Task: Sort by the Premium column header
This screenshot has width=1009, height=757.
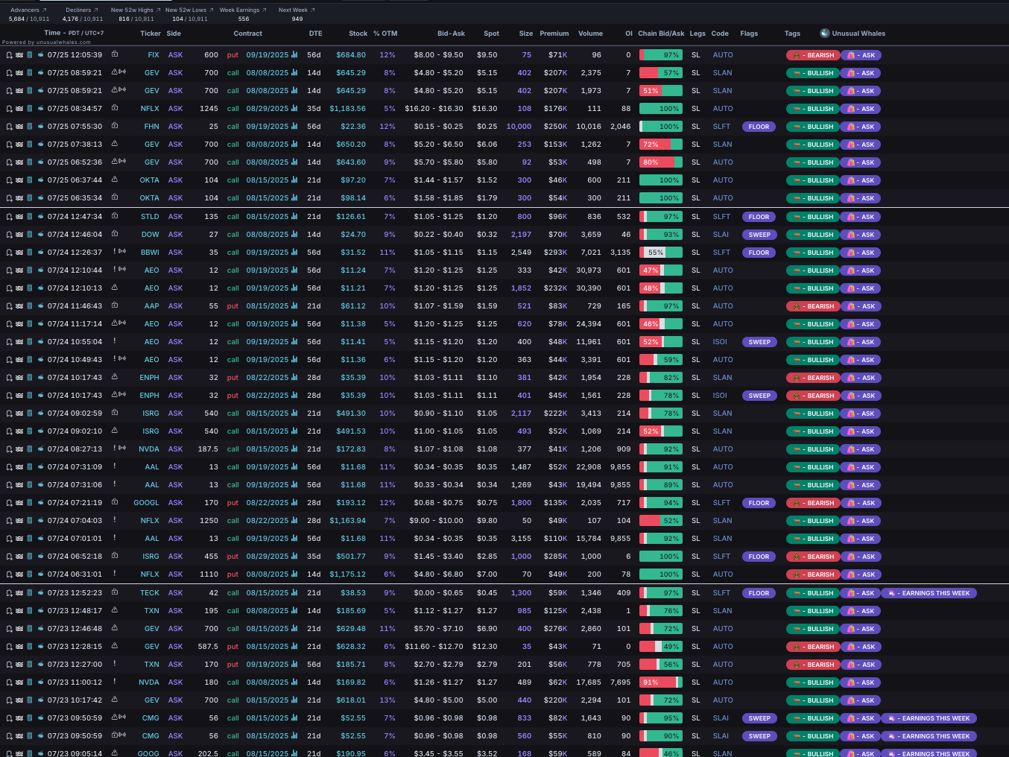Action: (x=554, y=34)
